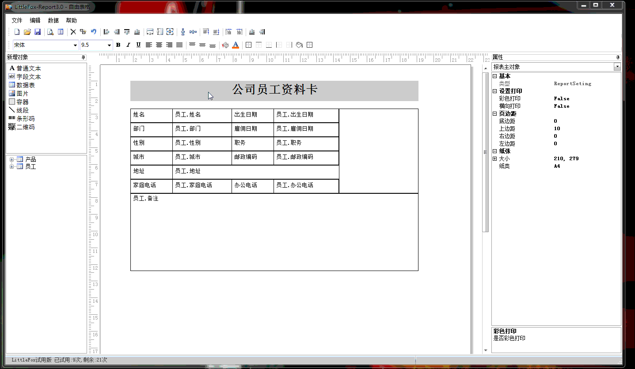Image resolution: width=635 pixels, height=369 pixels.
Task: Expand the 大小 property
Action: 494,158
